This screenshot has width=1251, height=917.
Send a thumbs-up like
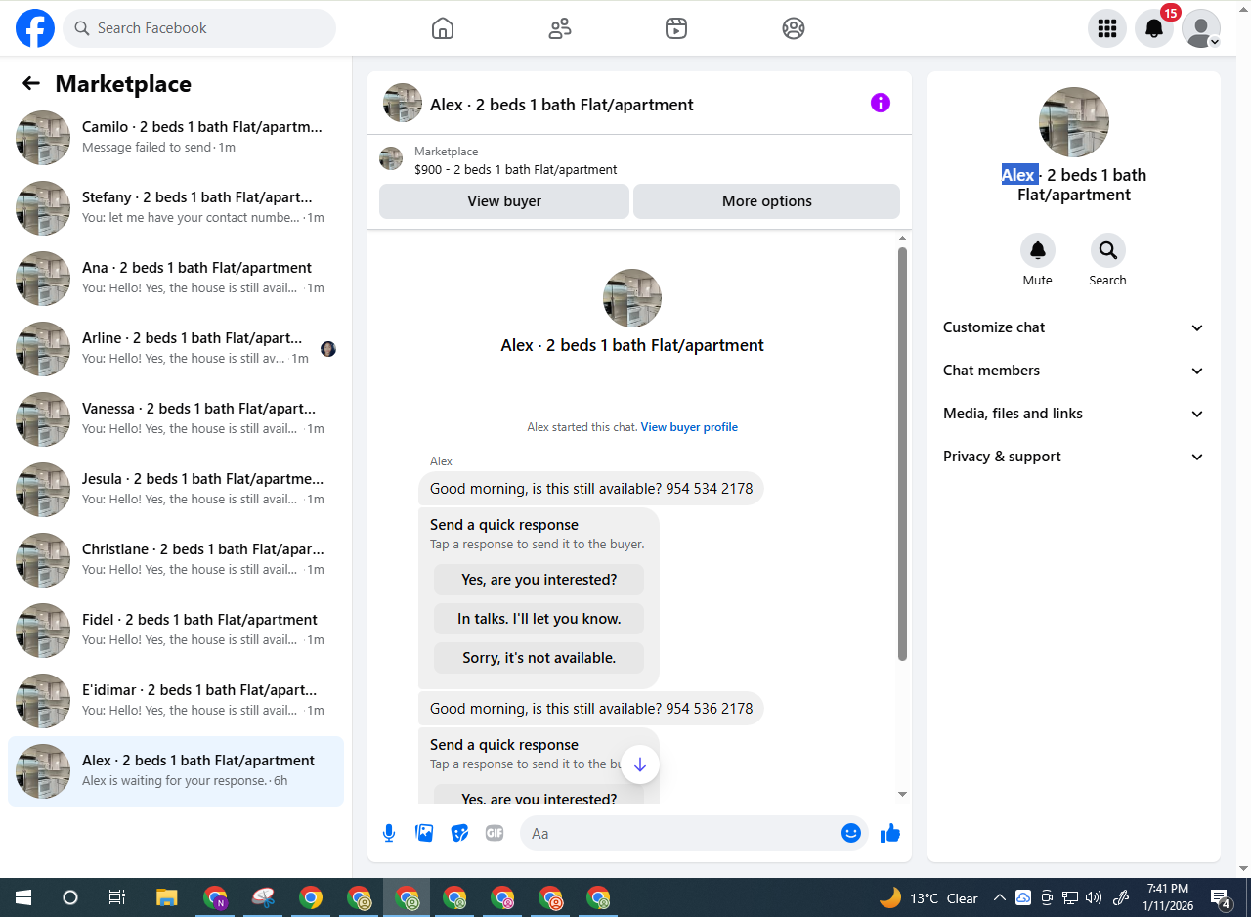(x=889, y=833)
